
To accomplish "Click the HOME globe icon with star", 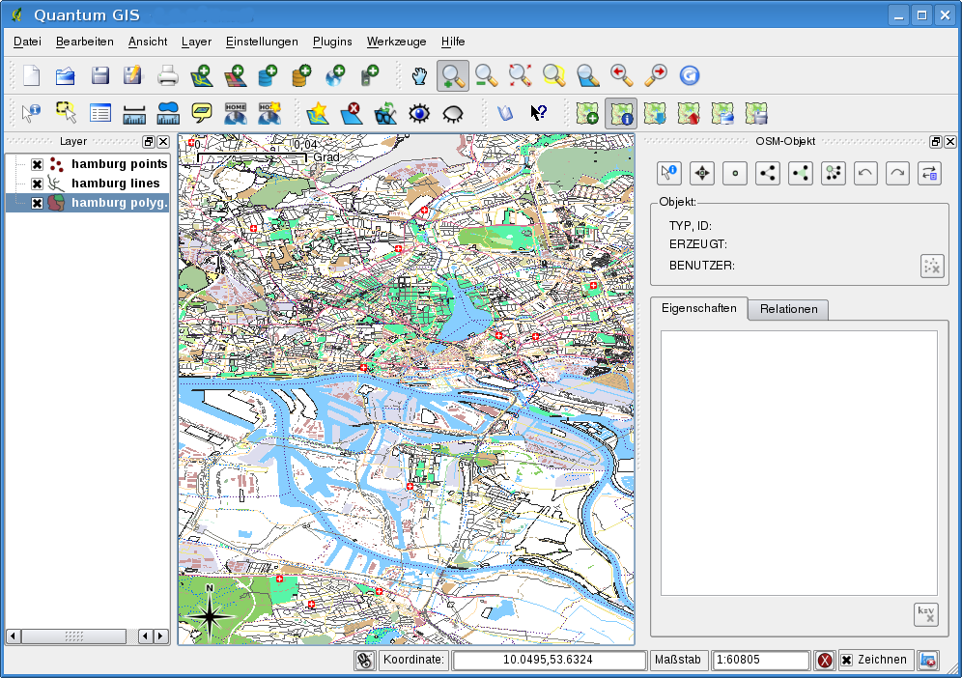I will 269,113.
